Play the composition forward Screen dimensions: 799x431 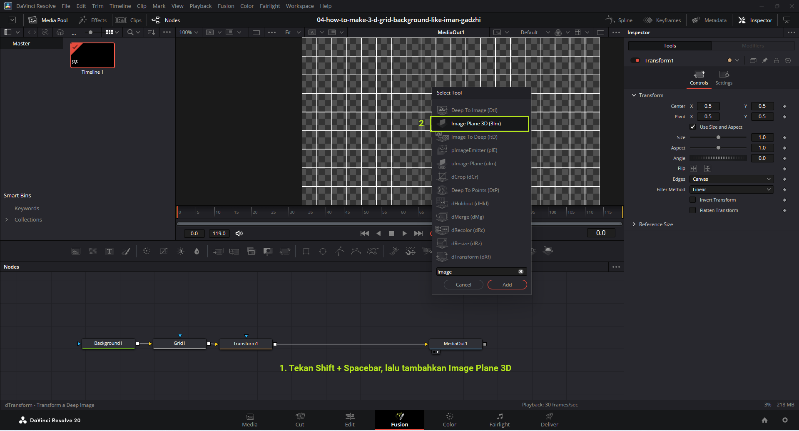click(404, 234)
